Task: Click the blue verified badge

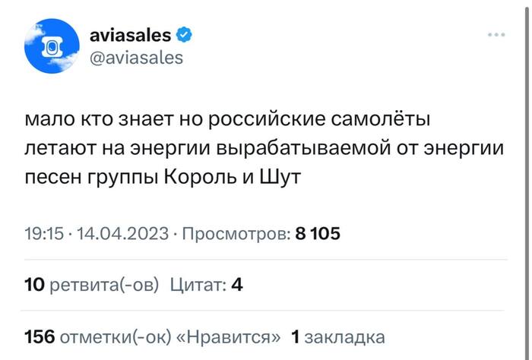Action: 184,34
